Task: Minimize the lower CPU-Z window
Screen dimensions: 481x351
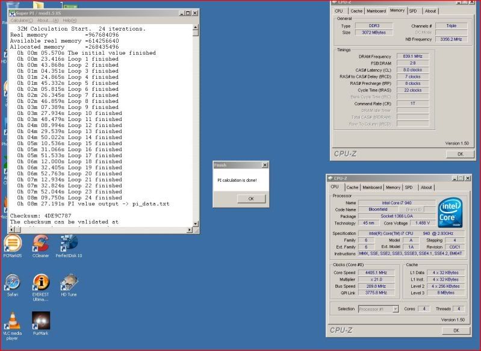Action: (455, 178)
